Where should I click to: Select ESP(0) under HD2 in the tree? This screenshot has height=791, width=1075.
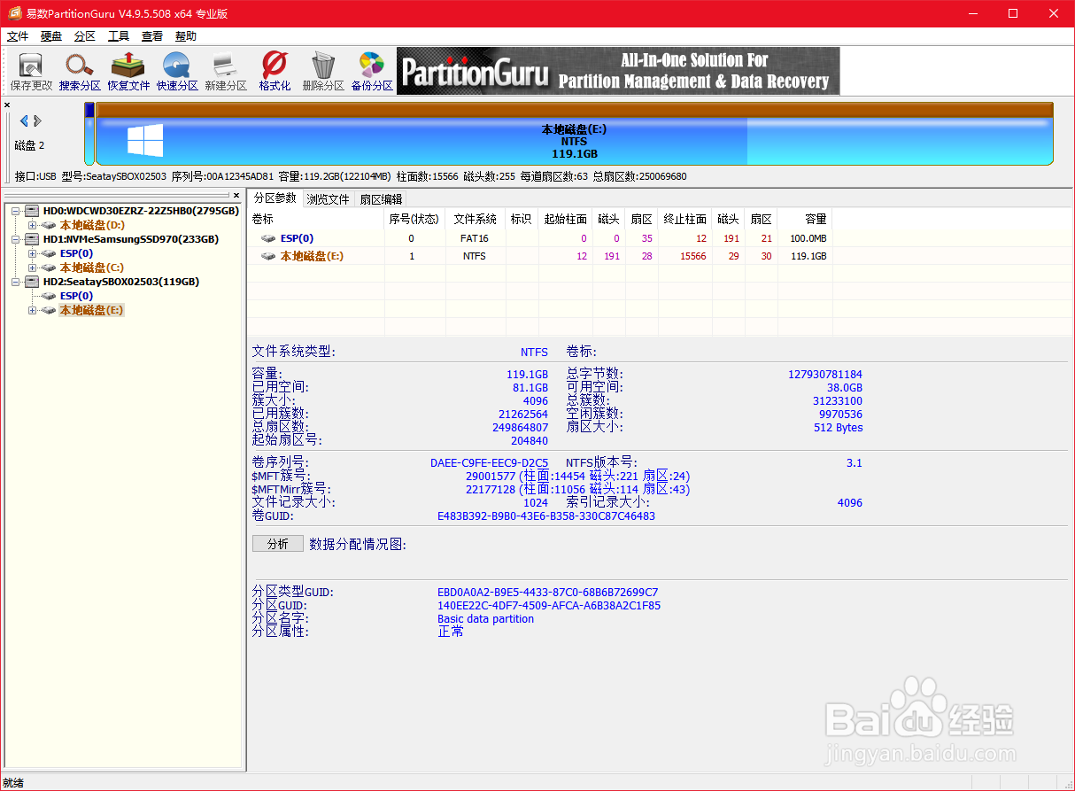tap(76, 296)
